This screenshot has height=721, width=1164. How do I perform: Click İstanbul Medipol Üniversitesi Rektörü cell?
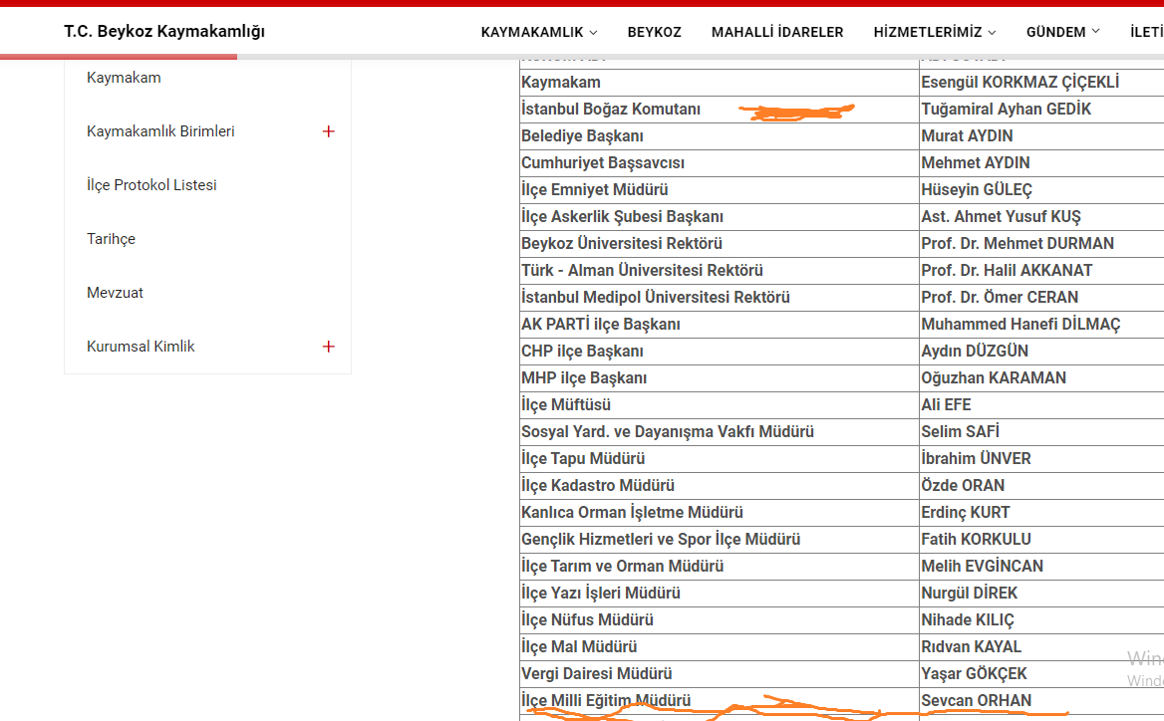tap(720, 298)
